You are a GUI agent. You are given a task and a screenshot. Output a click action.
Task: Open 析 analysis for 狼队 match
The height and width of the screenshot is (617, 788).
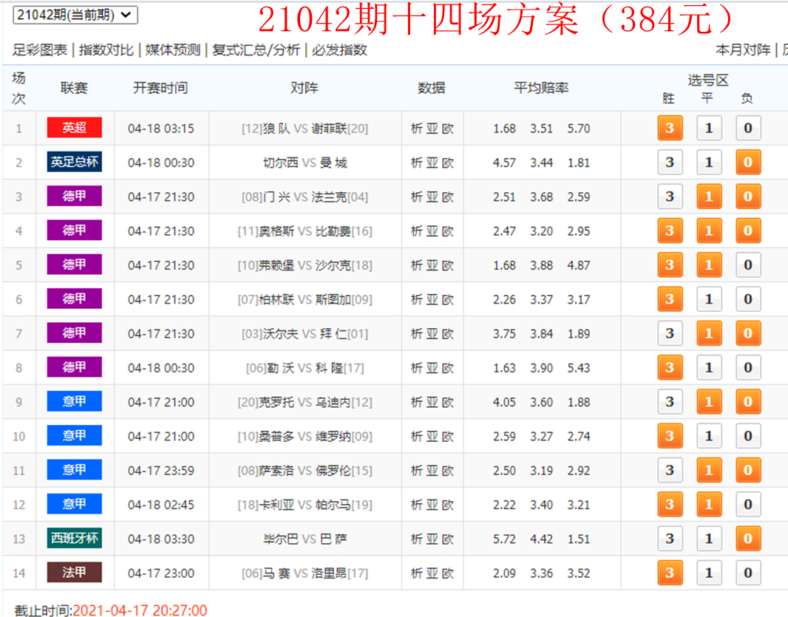point(417,129)
